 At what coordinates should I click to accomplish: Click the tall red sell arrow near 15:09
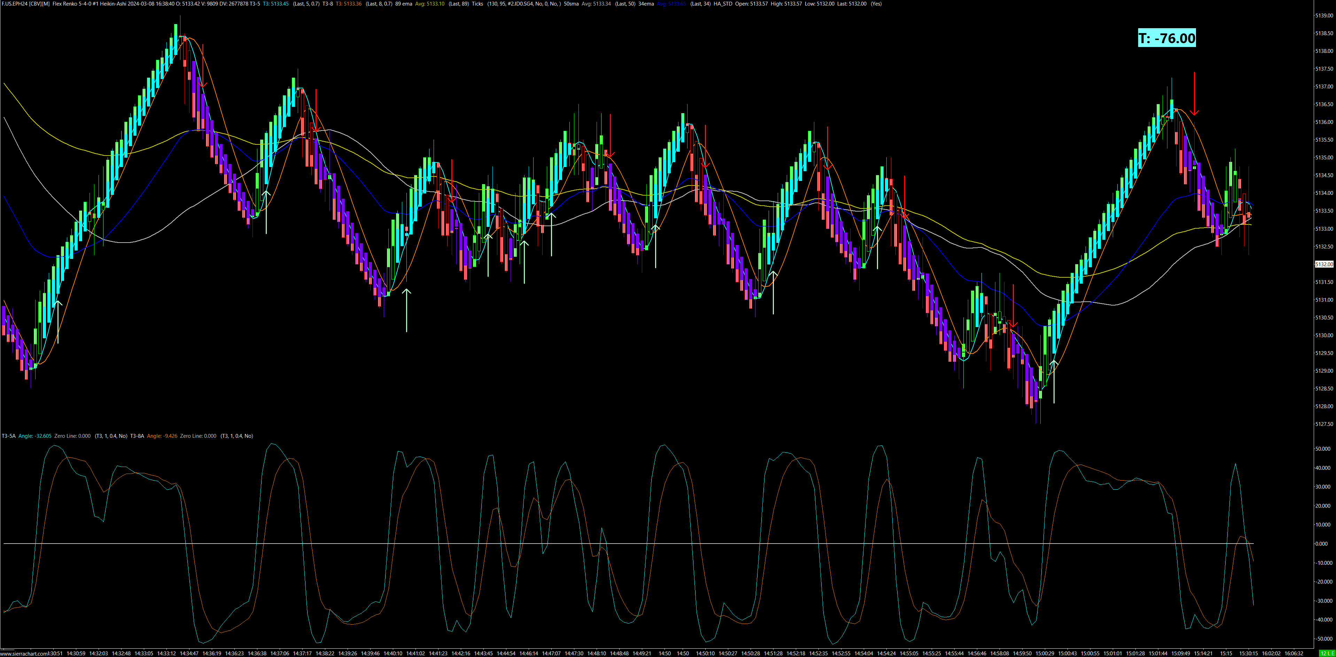pos(1194,93)
